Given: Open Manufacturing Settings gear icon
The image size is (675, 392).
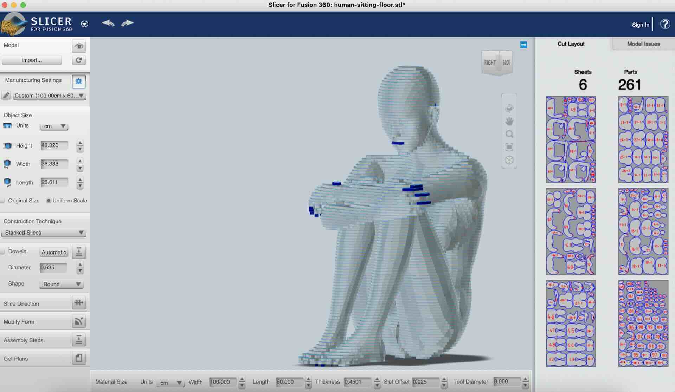Looking at the screenshot, I should pyautogui.click(x=79, y=81).
